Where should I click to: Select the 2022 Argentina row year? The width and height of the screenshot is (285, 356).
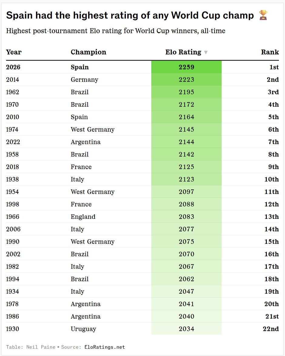[13, 142]
